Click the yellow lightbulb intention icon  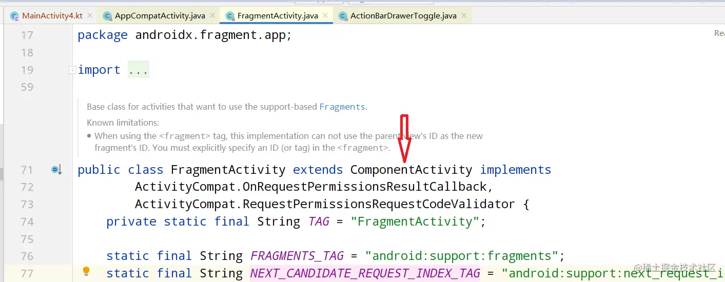pos(86,271)
